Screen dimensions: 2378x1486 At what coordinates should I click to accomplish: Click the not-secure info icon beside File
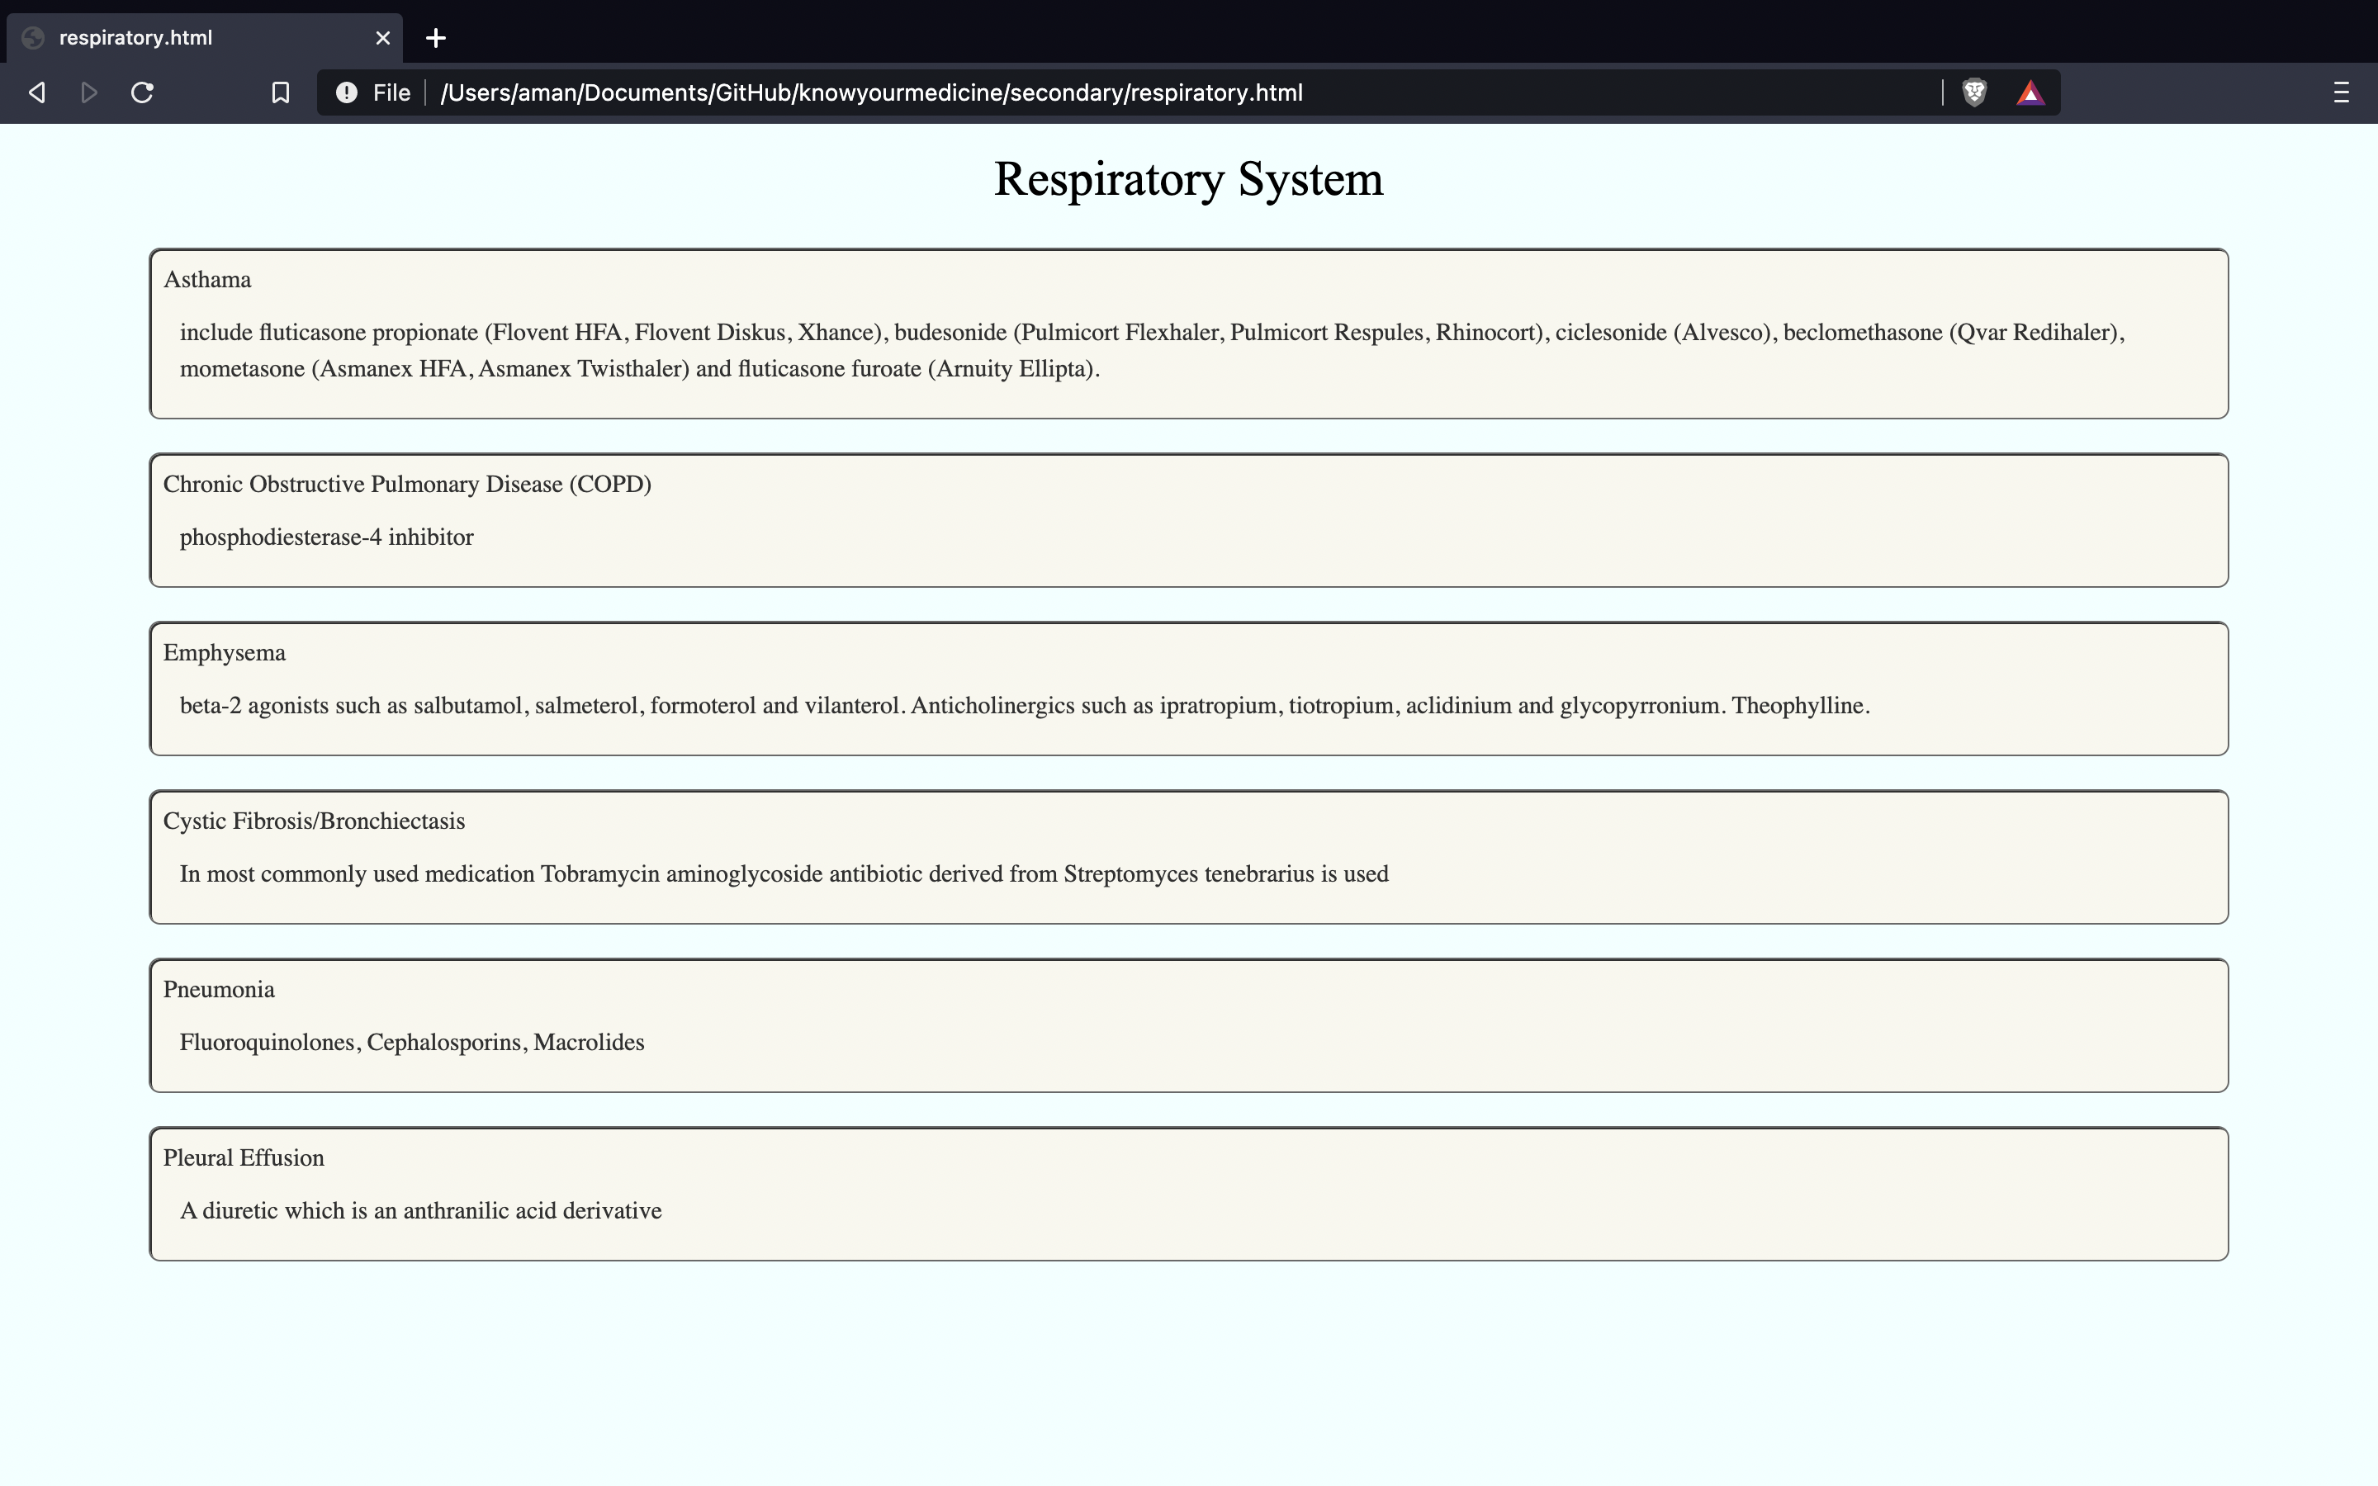pos(346,92)
